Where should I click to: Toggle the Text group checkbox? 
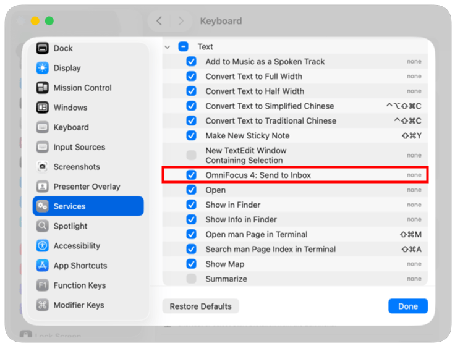pyautogui.click(x=184, y=46)
